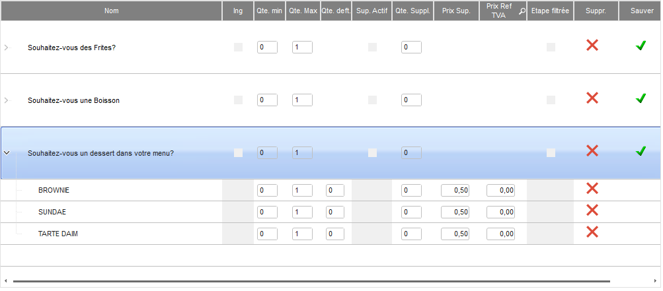Toggle Ing checkbox for Frites row
Viewport: 663px width, 291px height.
[x=239, y=47]
